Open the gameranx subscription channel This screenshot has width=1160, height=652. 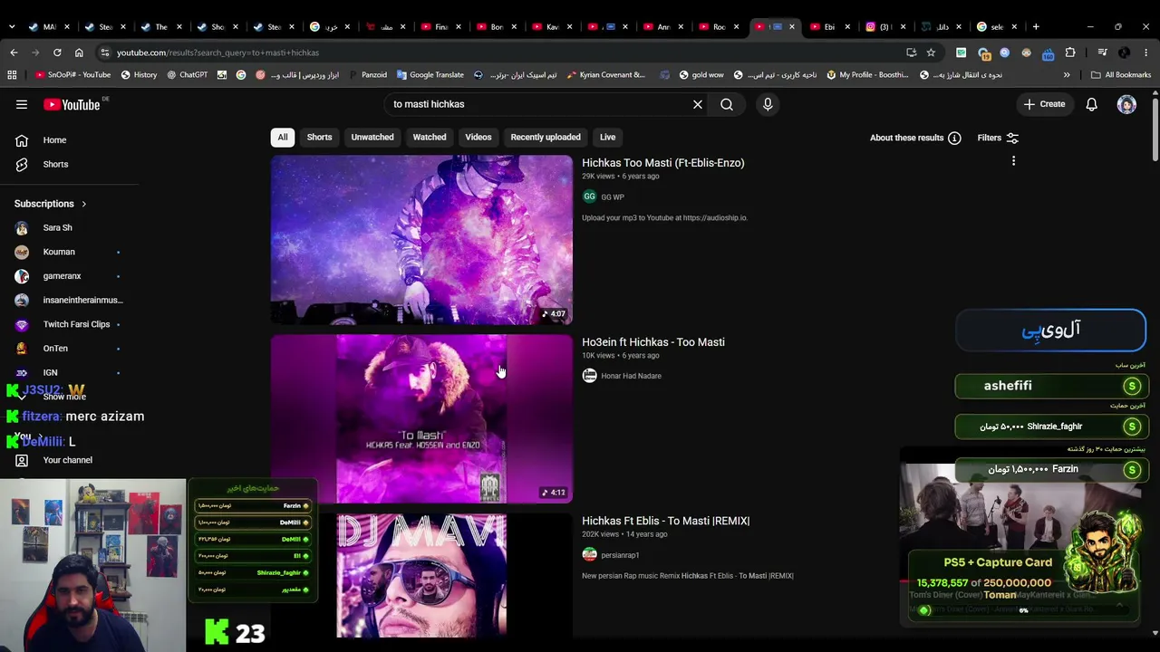coord(71,276)
